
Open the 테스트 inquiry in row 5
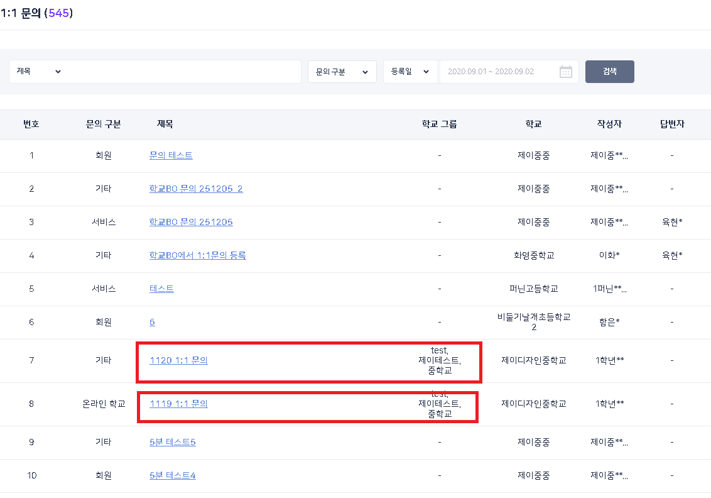(161, 289)
